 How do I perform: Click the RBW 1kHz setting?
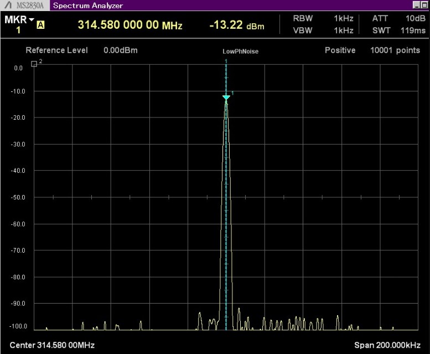323,18
